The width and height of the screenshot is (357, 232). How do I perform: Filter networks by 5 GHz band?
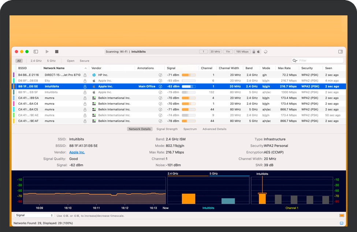(x=51, y=61)
